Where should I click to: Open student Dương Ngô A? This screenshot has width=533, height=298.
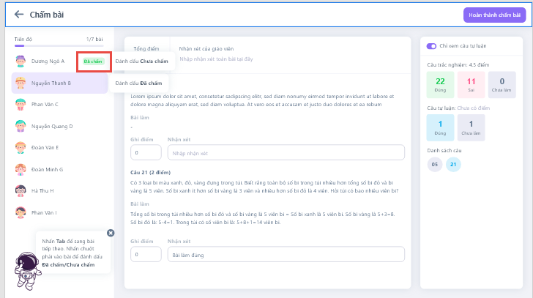coord(48,62)
